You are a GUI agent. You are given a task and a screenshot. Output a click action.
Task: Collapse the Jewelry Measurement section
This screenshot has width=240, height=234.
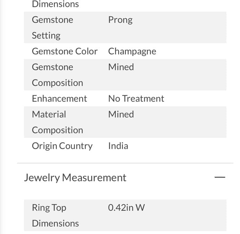tap(220, 177)
